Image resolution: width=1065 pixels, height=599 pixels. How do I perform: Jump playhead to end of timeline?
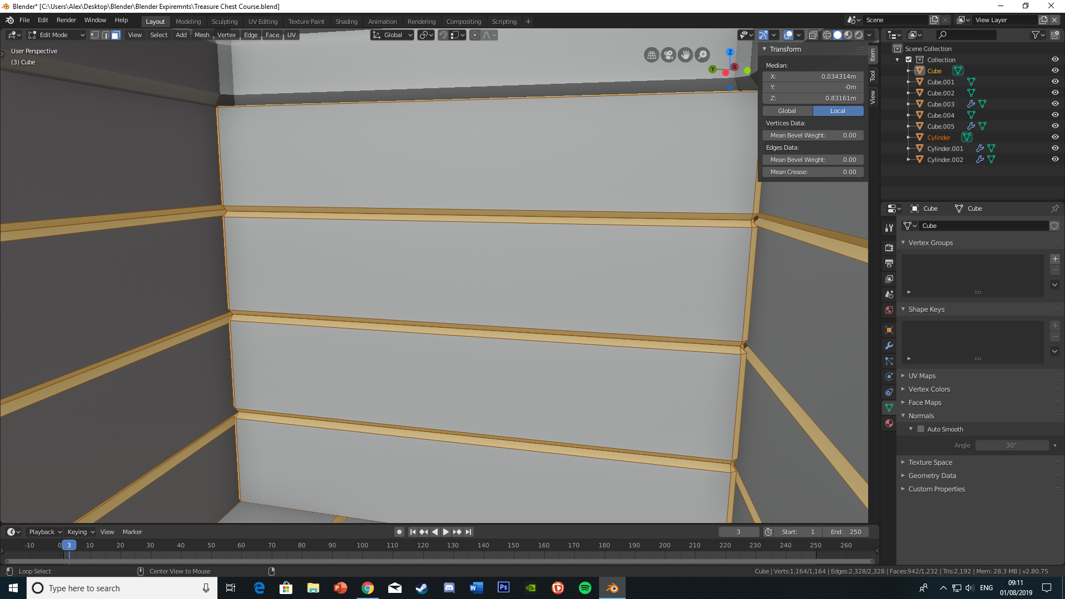pos(469,531)
